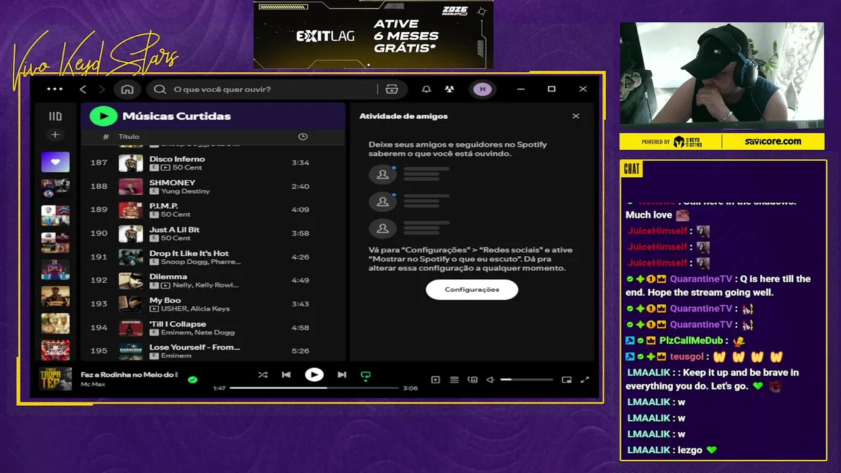Toggle shuffle playback

(263, 375)
